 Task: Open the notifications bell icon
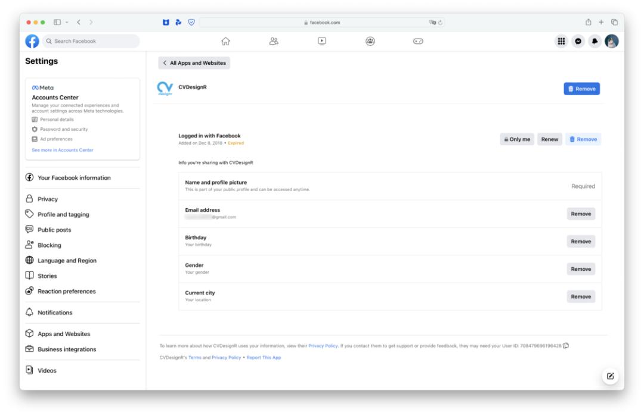(595, 41)
